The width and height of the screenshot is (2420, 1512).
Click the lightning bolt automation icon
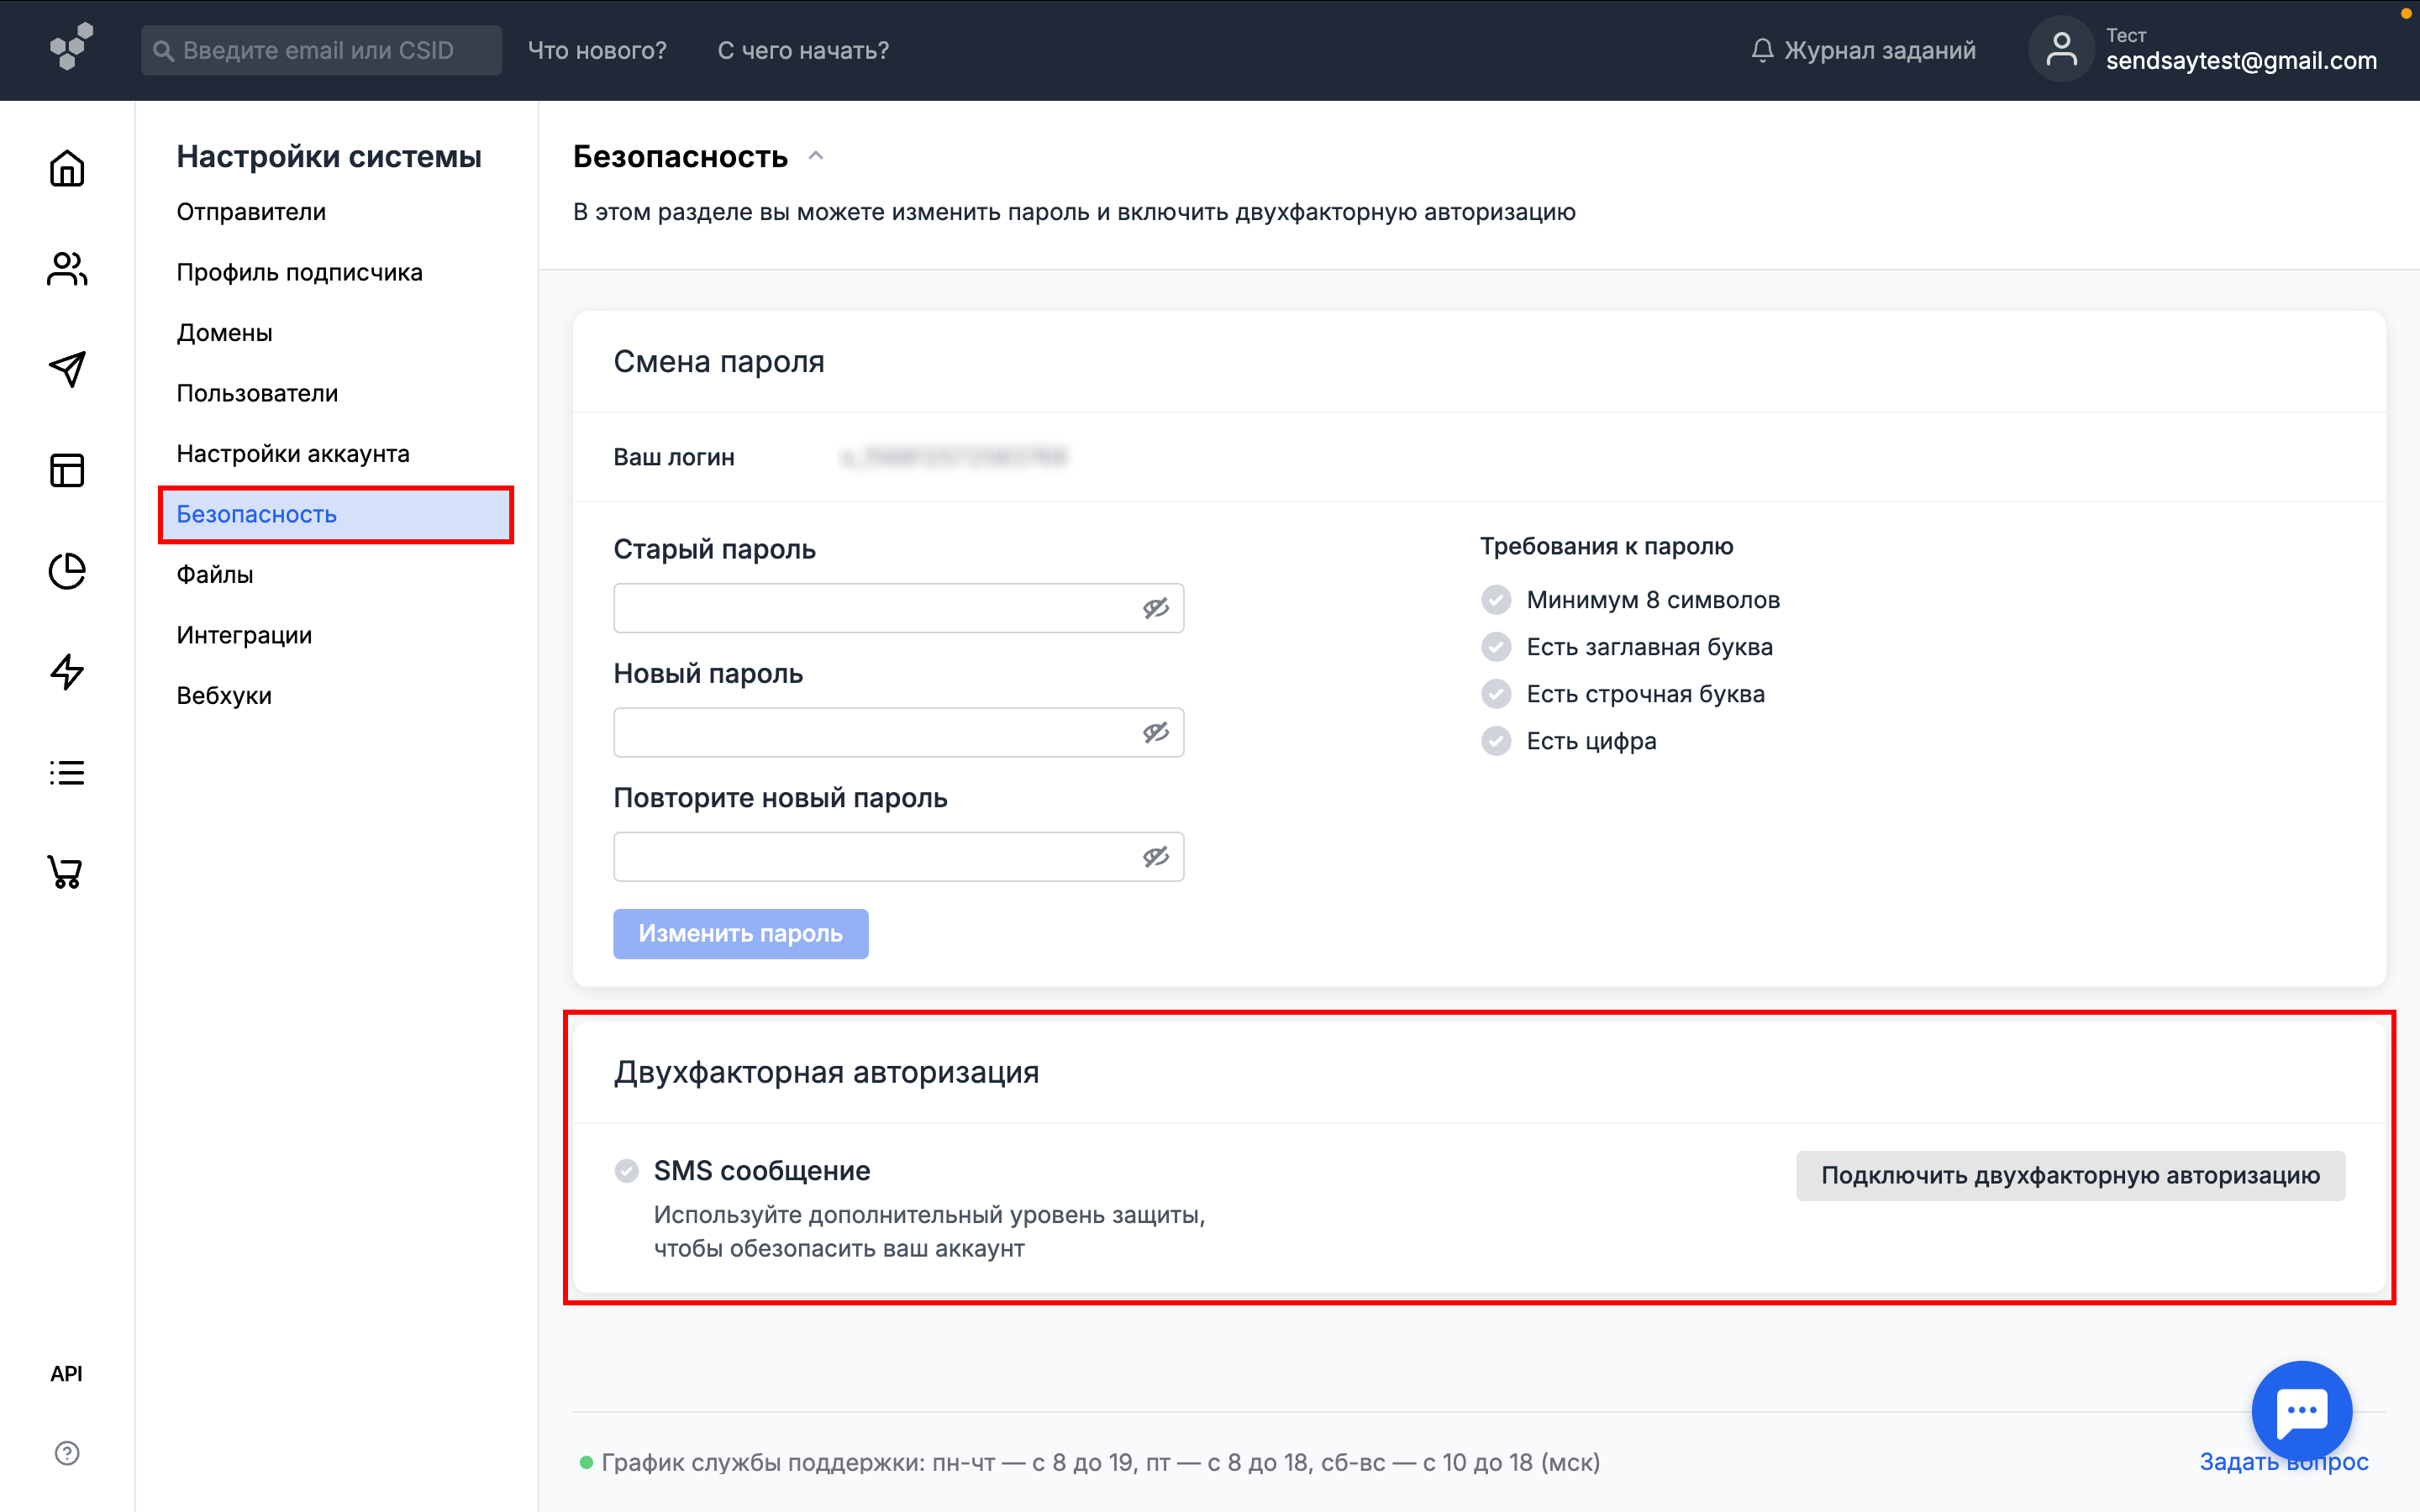(x=67, y=671)
